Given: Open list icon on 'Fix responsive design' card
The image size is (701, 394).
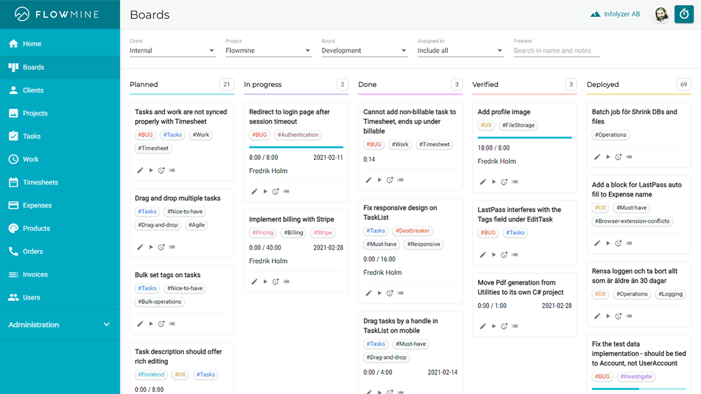Looking at the screenshot, I should [x=401, y=293].
